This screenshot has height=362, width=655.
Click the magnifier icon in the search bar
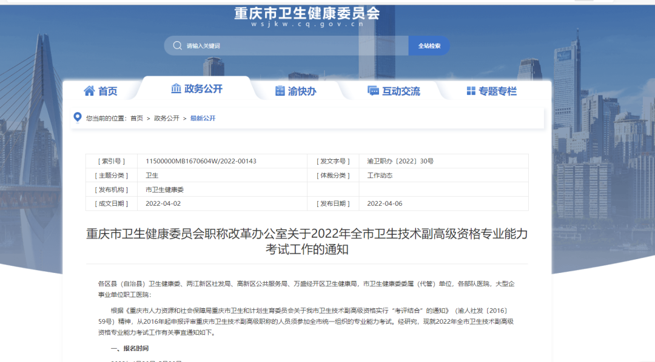(x=177, y=45)
